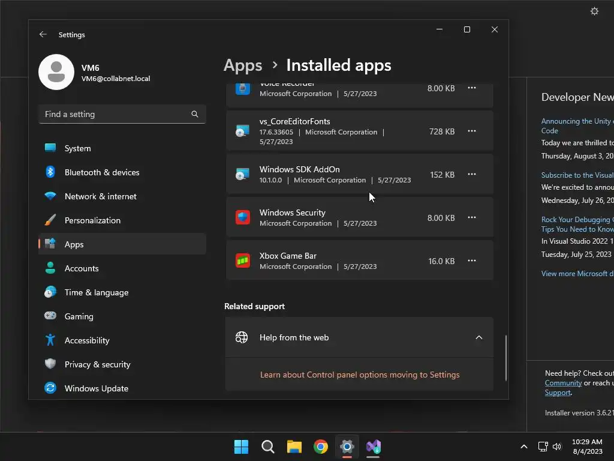
Task: Open taskbar Search
Action: pos(268,447)
